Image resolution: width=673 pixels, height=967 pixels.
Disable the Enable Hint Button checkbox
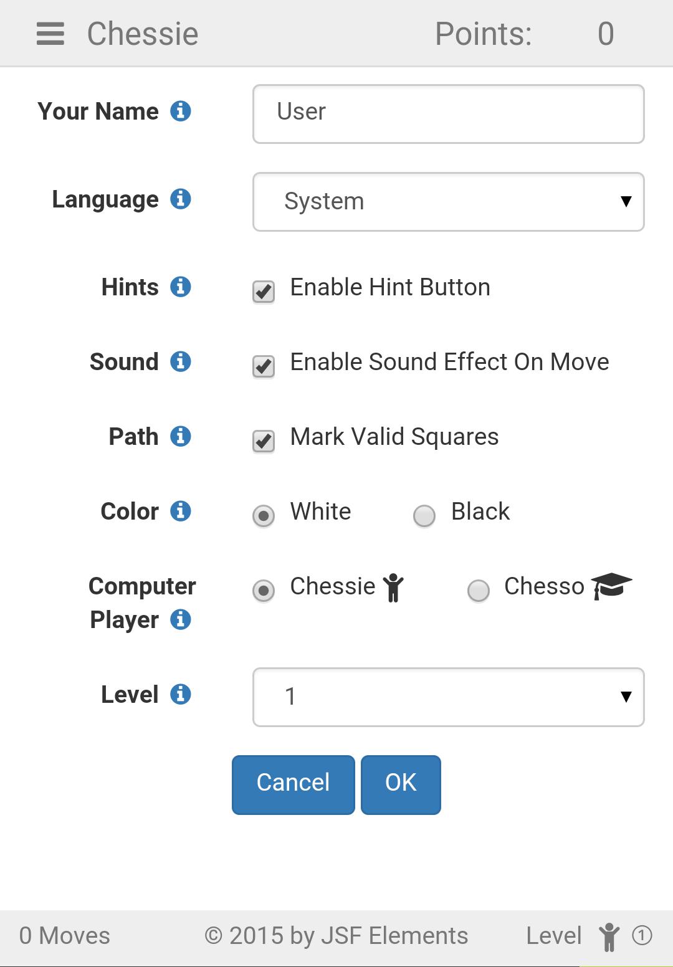coord(264,291)
